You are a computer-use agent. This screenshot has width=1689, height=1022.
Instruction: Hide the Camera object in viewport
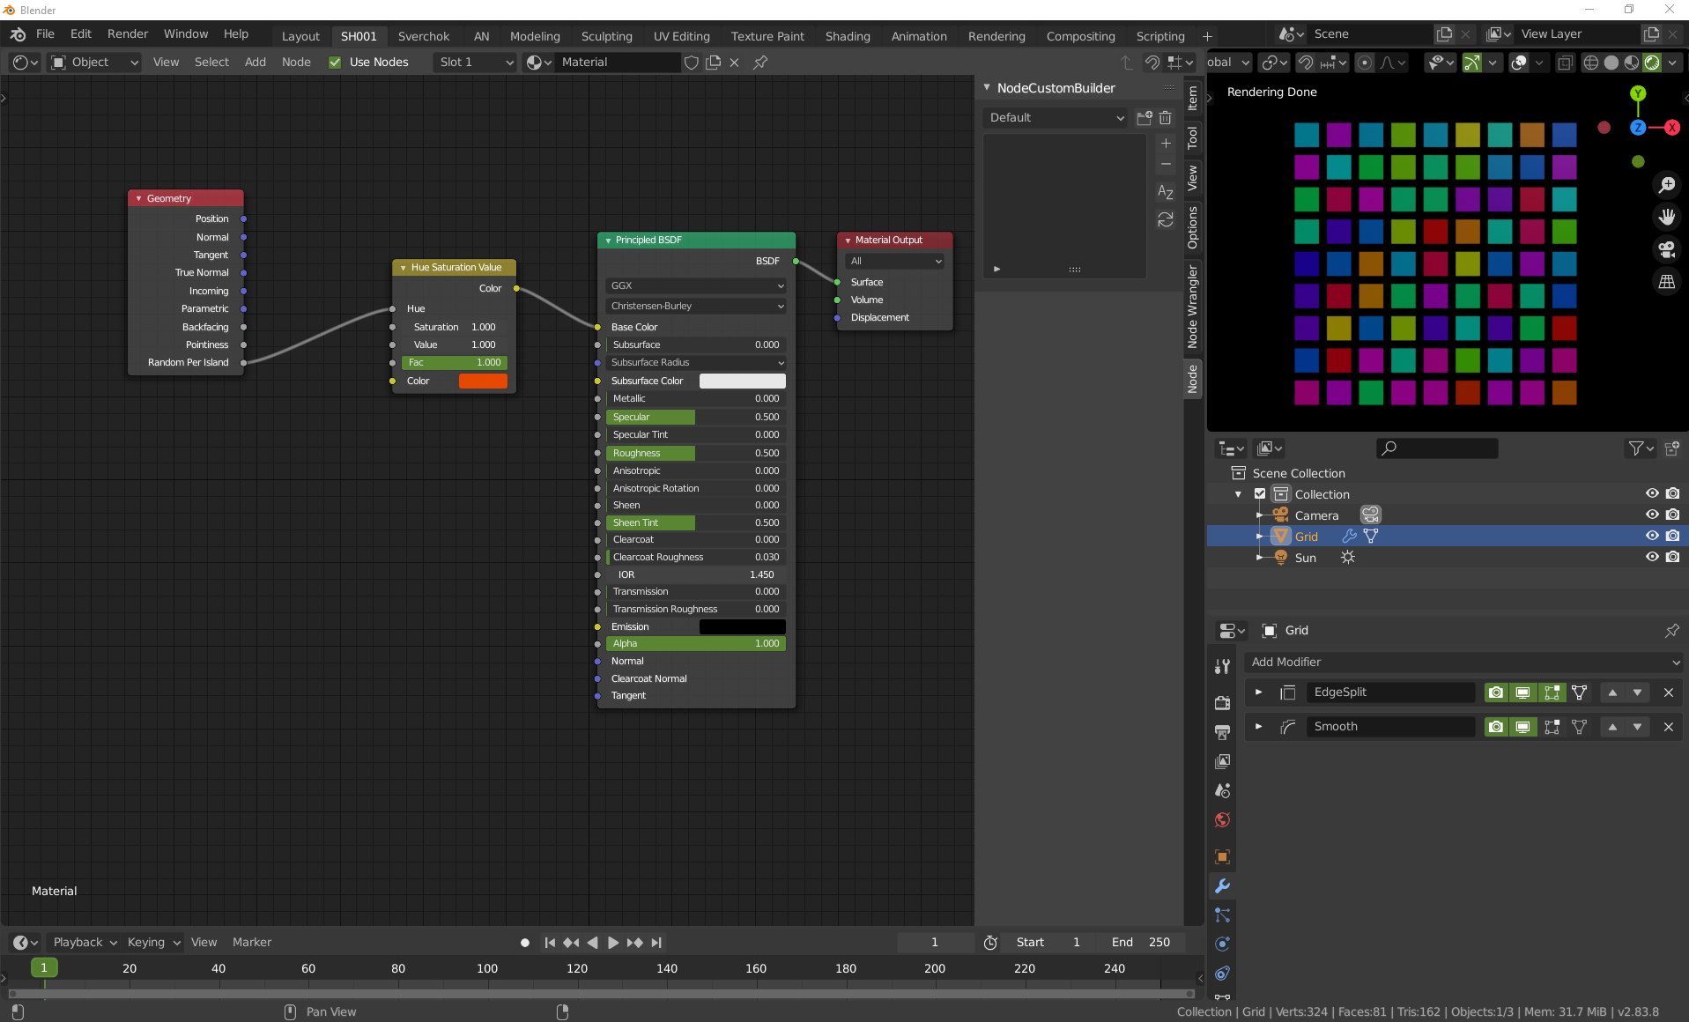(1652, 515)
